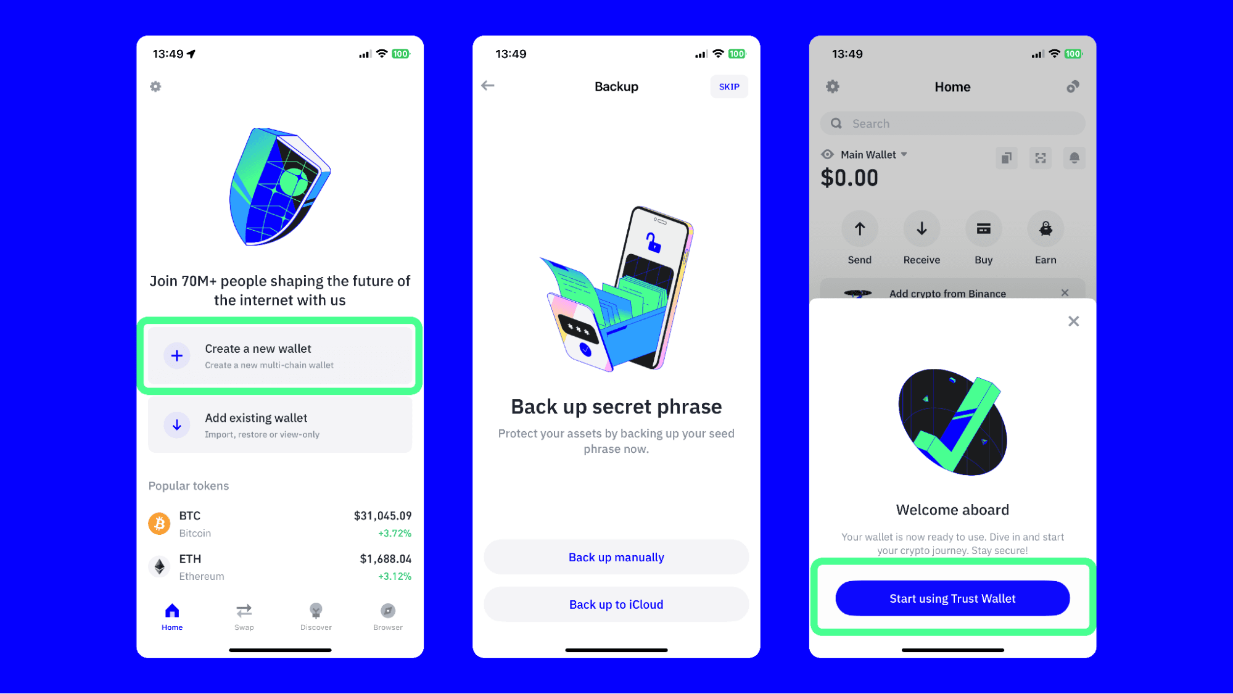This screenshot has height=694, width=1233.
Task: Open the settings gear icon
Action: (157, 86)
